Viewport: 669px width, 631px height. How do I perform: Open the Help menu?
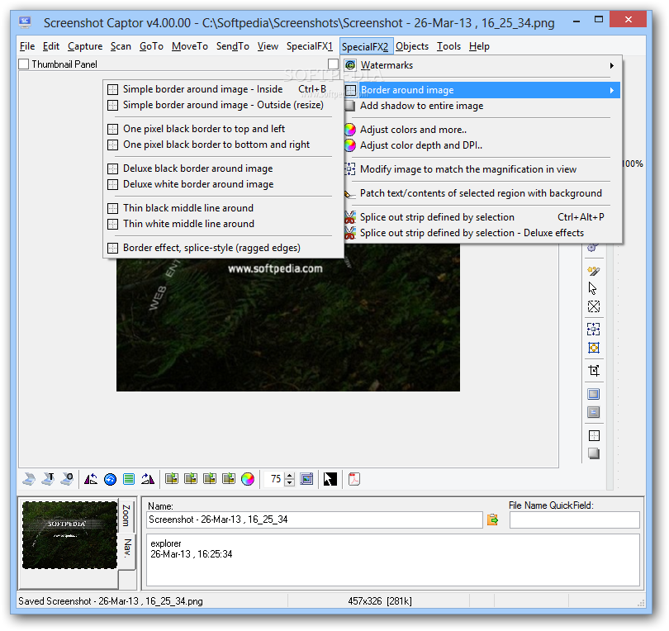point(479,46)
